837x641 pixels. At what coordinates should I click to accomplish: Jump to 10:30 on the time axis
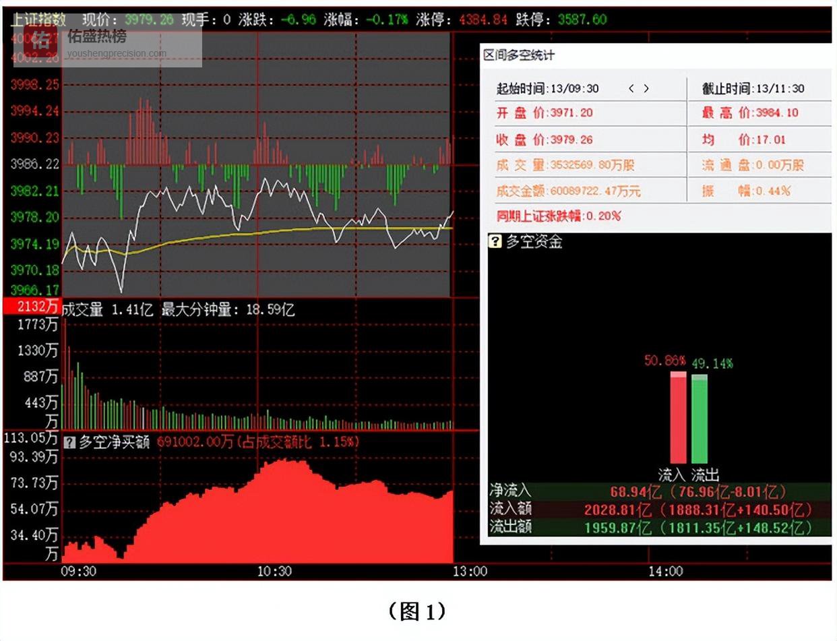(x=274, y=571)
